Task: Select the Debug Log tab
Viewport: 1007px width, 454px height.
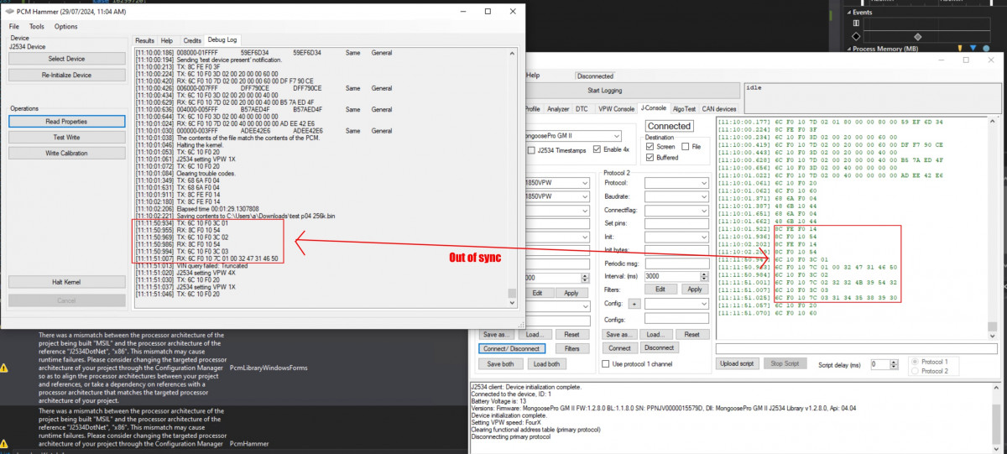Action: click(222, 39)
